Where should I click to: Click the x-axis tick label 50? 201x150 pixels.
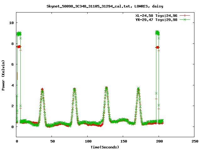tap(52, 141)
